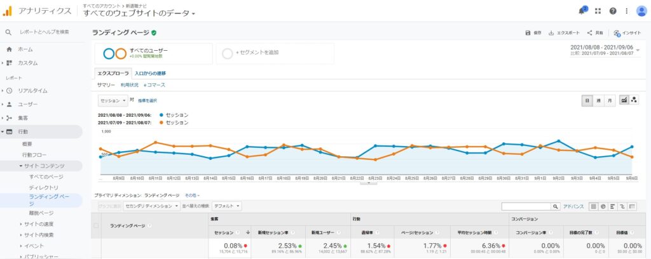The width and height of the screenshot is (651, 259).
Task: Click the 行動 behavior icon
Action: pos(9,132)
